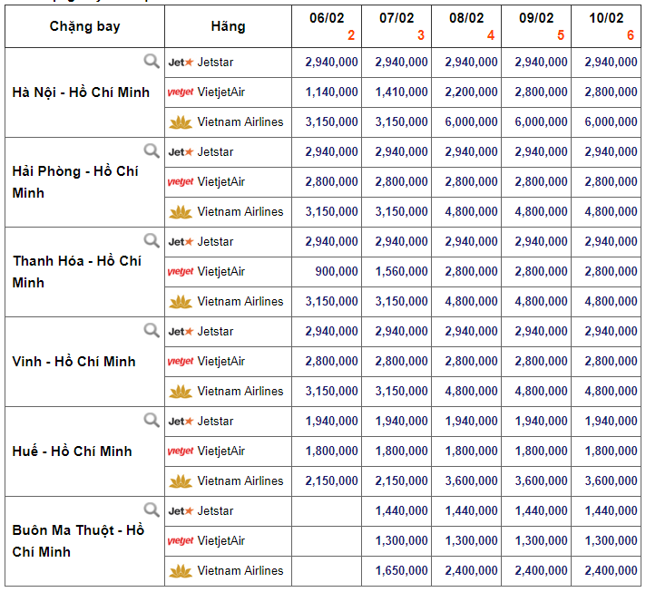
Task: Click the Vietjet logo in Huế row
Action: tap(181, 451)
